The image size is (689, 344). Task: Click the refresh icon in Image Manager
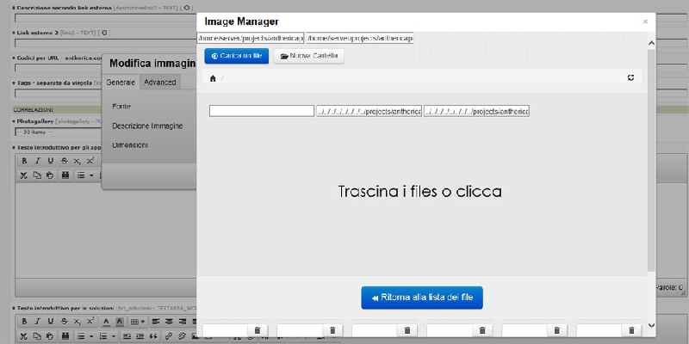631,78
